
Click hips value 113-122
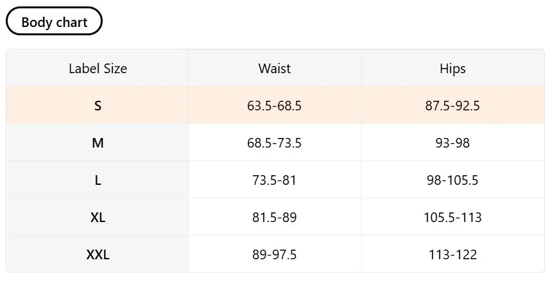click(452, 255)
